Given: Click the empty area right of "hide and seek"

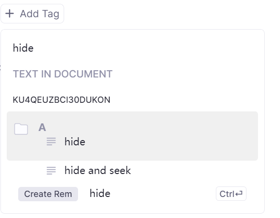Looking at the screenshot, I should [193, 170].
